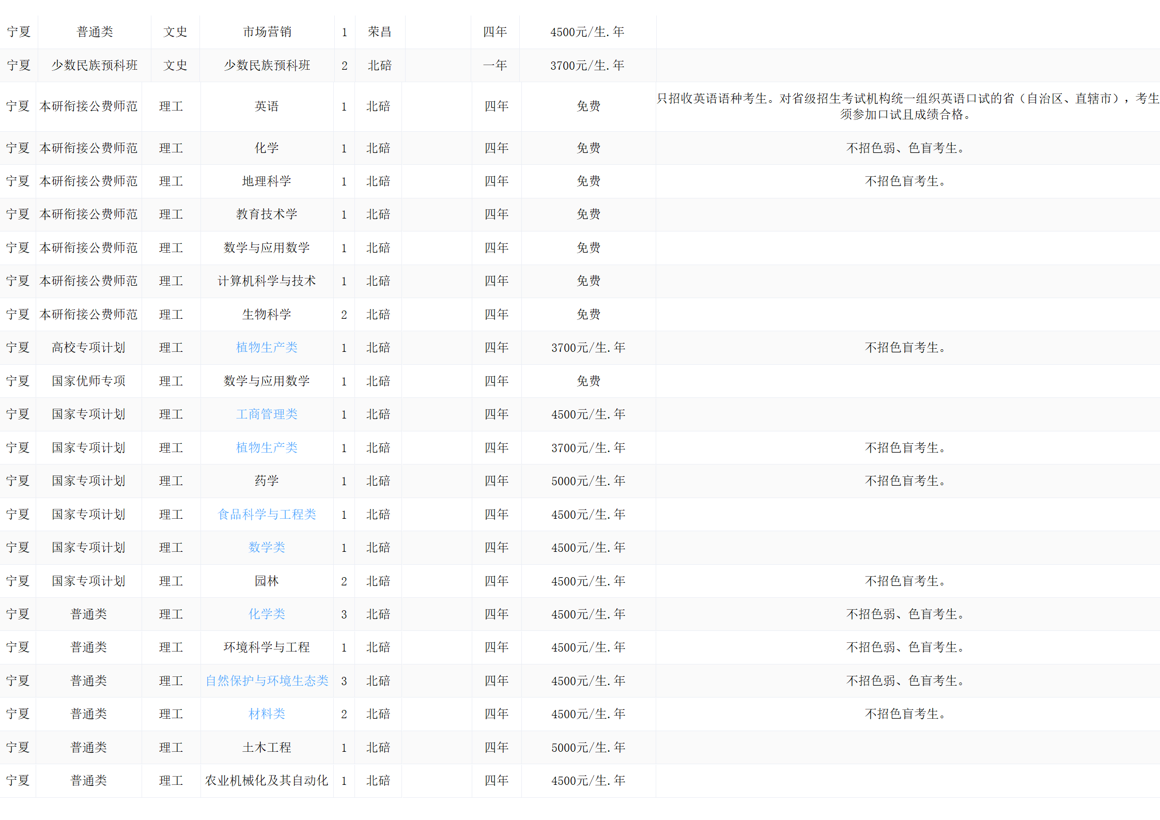Image resolution: width=1160 pixels, height=820 pixels.
Task: Open the 工商管理类 major link
Action: coord(267,414)
